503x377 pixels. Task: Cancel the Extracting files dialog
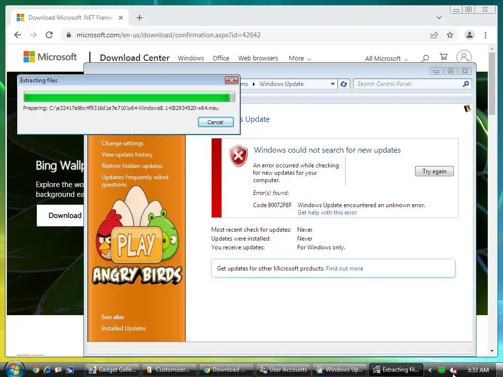pyautogui.click(x=216, y=122)
